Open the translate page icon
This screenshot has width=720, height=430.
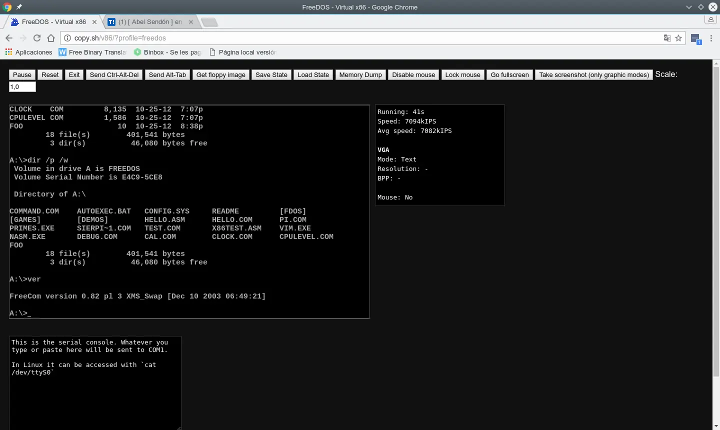[667, 38]
